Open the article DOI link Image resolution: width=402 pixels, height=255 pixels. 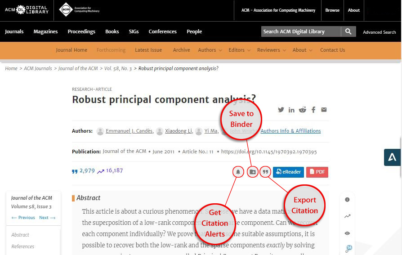[x=269, y=152]
